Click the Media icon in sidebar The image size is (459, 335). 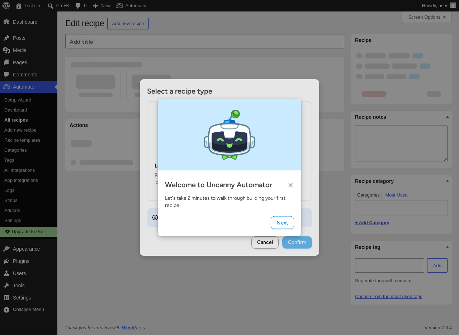pyautogui.click(x=6, y=50)
